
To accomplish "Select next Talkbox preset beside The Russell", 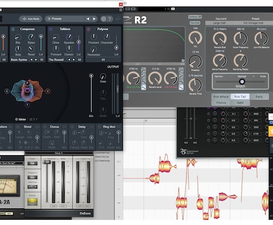I will (x=74, y=60).
